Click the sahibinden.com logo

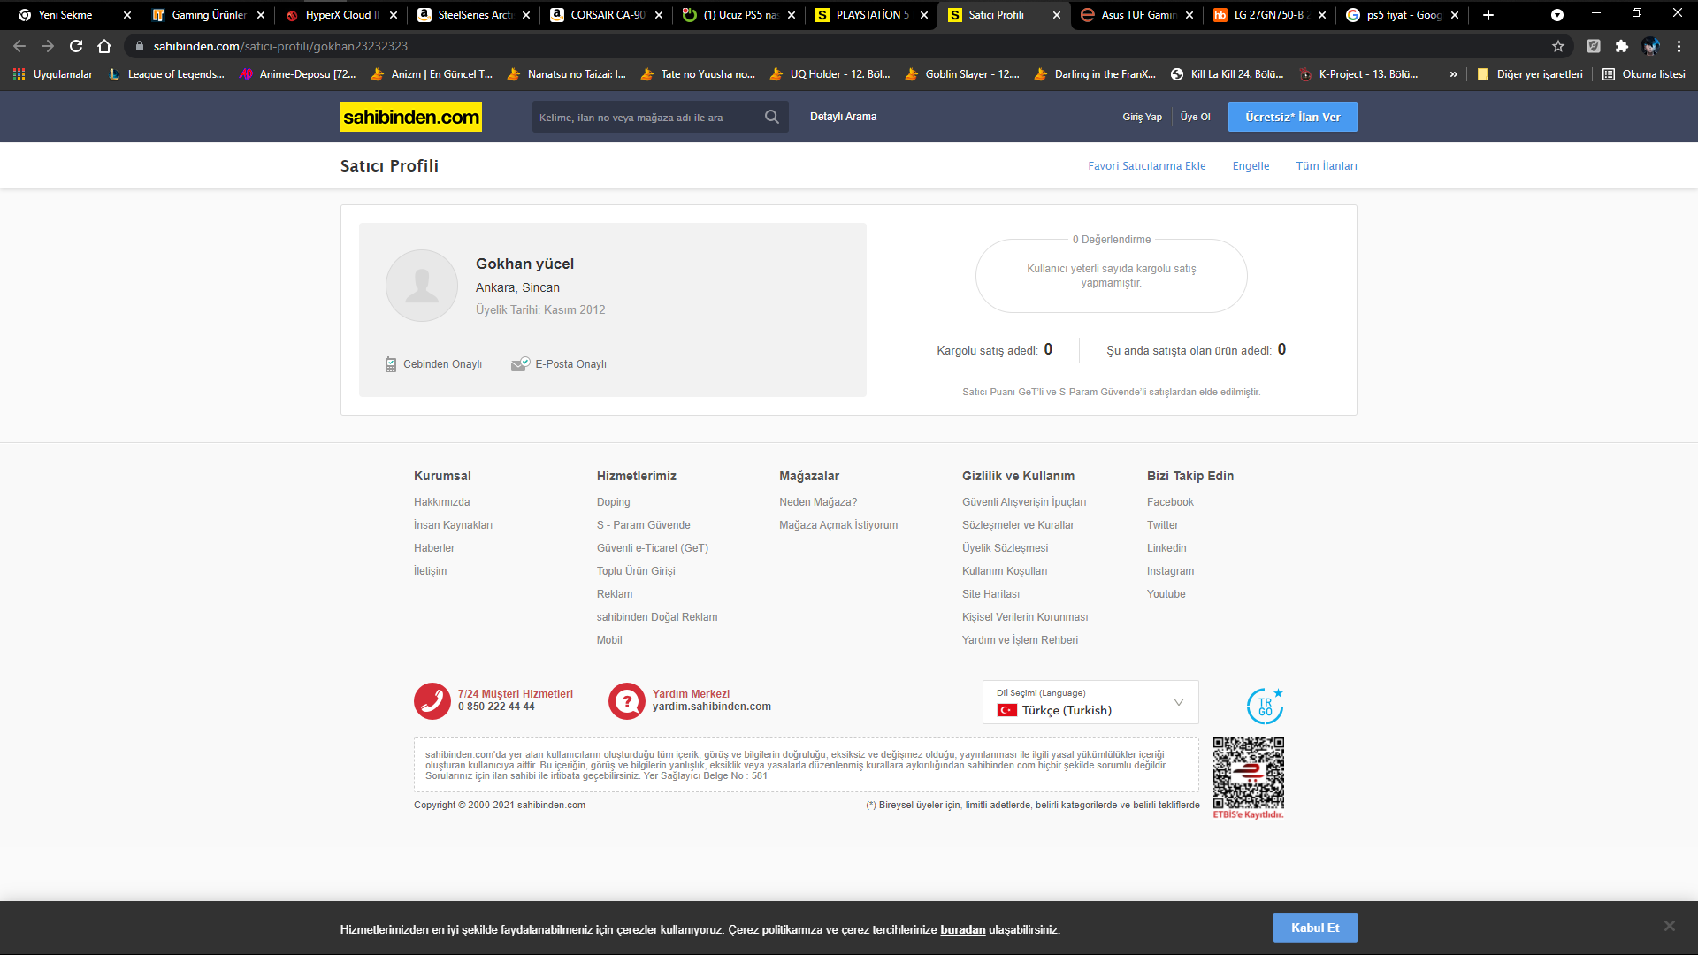pyautogui.click(x=411, y=117)
